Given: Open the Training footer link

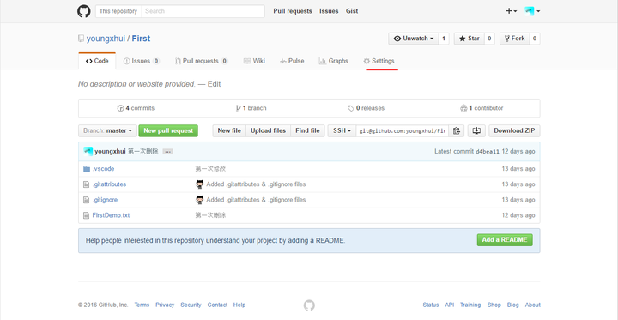Looking at the screenshot, I should point(470,305).
